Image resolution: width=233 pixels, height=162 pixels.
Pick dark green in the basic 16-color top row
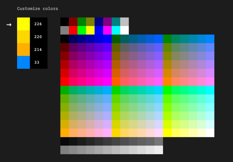point(82,22)
